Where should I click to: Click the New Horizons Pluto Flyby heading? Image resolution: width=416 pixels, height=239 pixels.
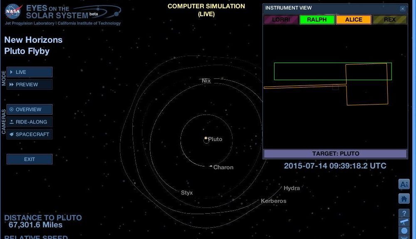point(33,45)
